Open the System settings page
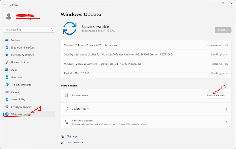The width and height of the screenshot is (236, 149). pos(29,40)
